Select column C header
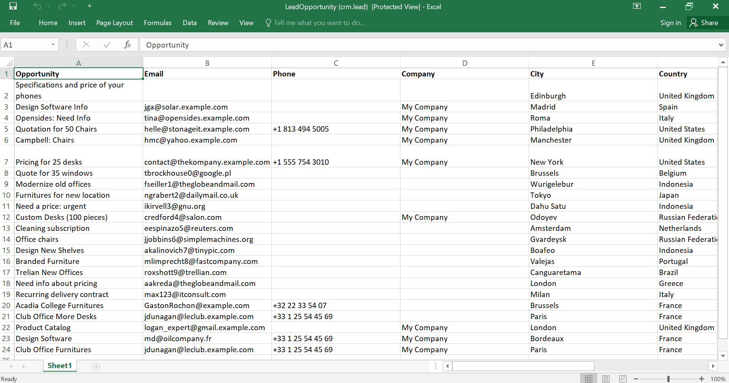This screenshot has height=383, width=729. point(336,63)
